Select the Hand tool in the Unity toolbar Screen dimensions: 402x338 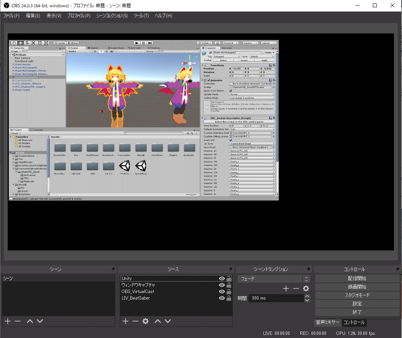click(x=14, y=43)
